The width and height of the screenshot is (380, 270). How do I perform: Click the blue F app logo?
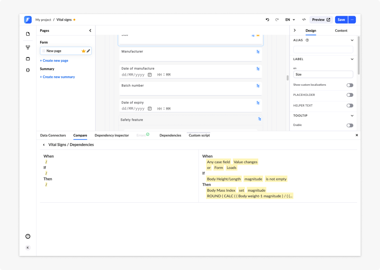click(28, 20)
